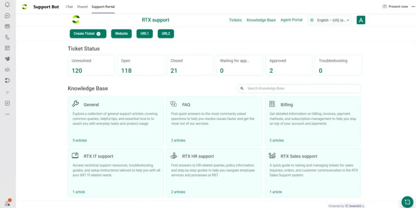
Task: Click the RTX support title link
Action: point(156,20)
